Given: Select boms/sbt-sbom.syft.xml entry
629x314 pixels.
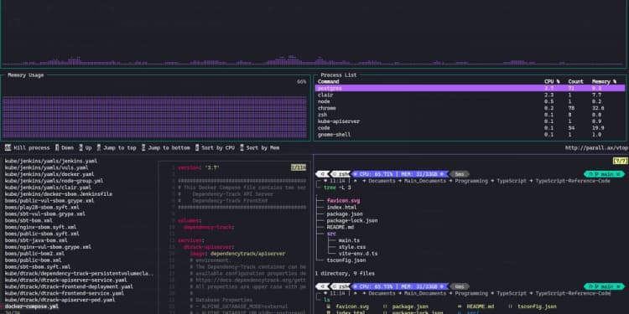Looking at the screenshot, I should pyautogui.click(x=38, y=267).
